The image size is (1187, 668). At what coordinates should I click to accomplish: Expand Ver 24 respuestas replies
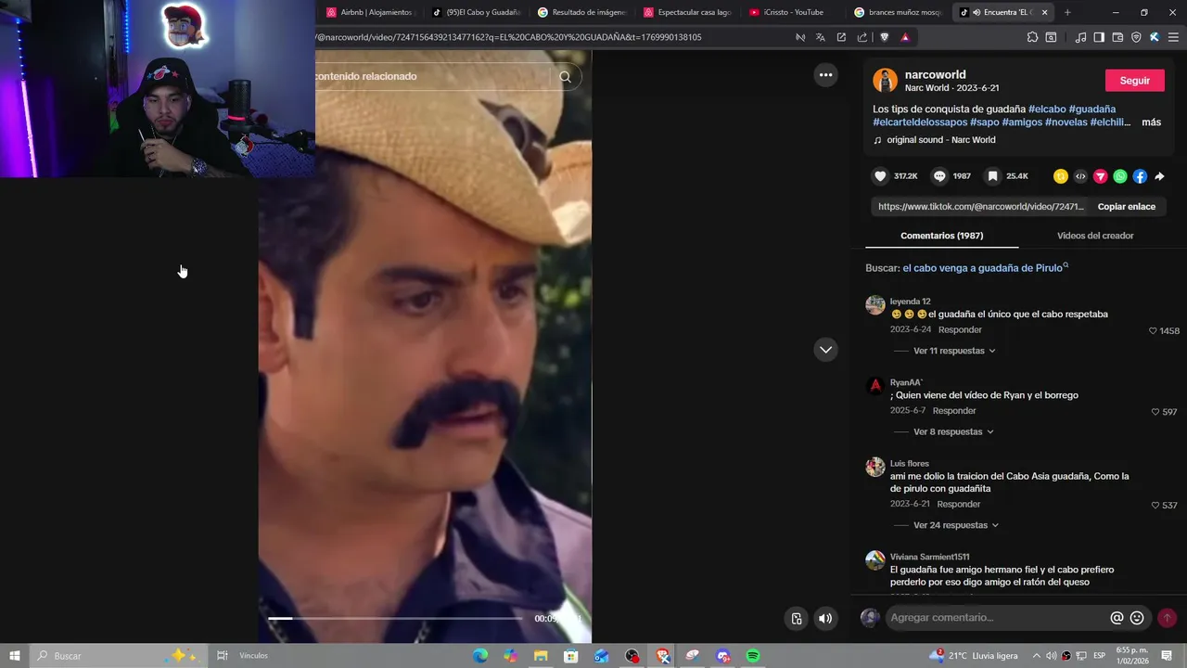(x=956, y=525)
